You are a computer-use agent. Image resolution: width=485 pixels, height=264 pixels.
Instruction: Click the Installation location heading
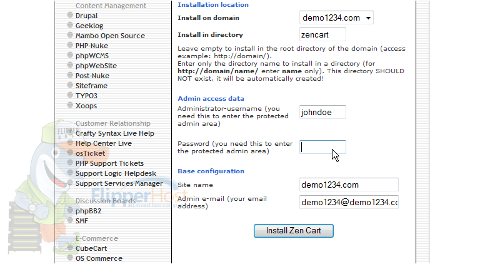212,4
